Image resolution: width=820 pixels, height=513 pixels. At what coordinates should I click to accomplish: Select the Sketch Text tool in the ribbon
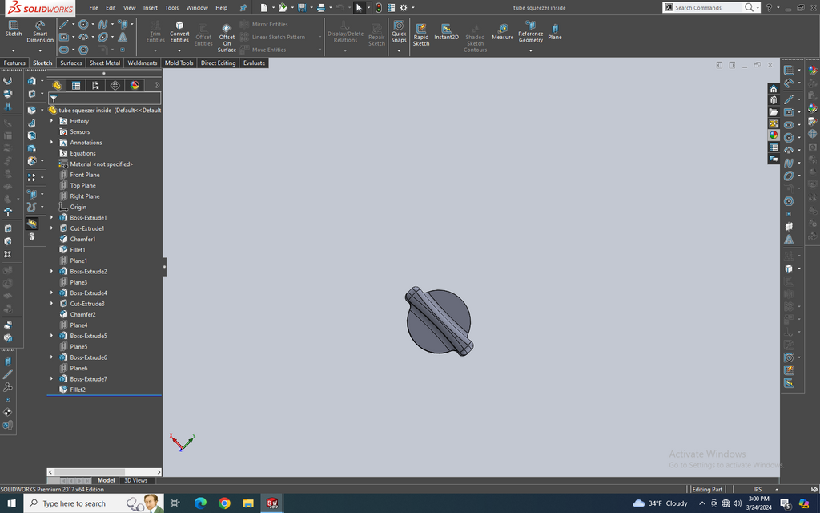tap(123, 37)
